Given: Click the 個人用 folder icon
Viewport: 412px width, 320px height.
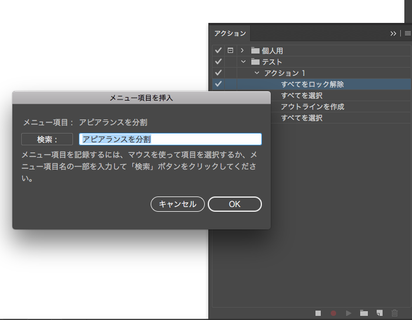Looking at the screenshot, I should pos(255,51).
